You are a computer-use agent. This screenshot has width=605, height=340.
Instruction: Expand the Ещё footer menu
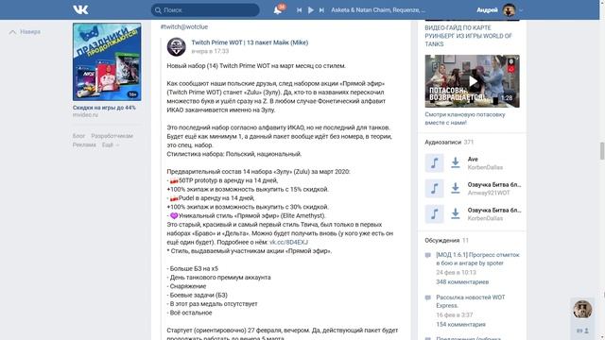pyautogui.click(x=111, y=144)
